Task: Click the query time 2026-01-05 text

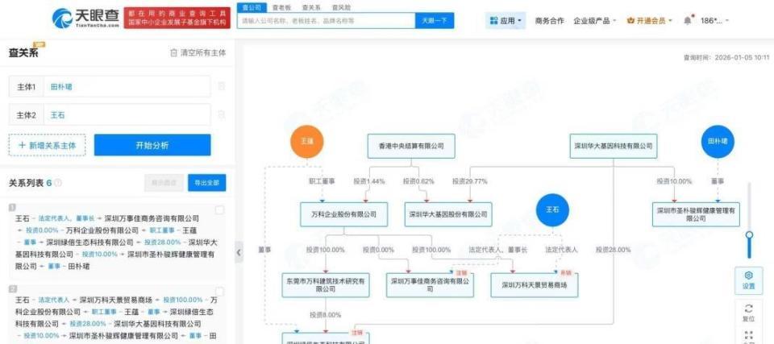Action: [726, 57]
